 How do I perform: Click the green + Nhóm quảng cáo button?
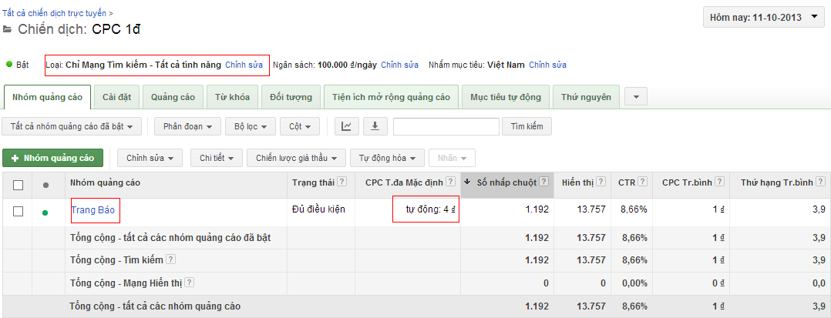pyautogui.click(x=52, y=158)
